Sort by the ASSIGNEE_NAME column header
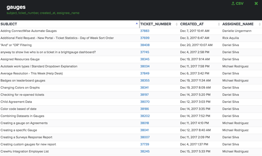 coord(242,24)
